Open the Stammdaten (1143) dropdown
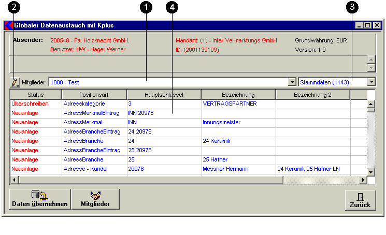This screenshot has width=386, height=235. [371, 82]
